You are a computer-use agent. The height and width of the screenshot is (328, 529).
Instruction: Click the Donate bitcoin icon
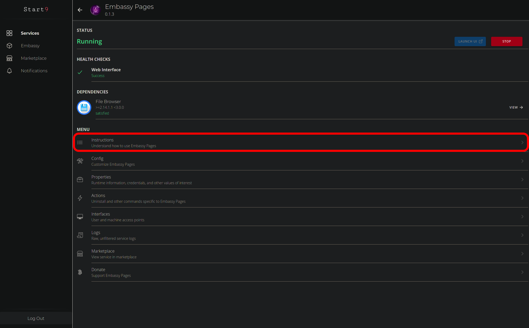(x=80, y=272)
